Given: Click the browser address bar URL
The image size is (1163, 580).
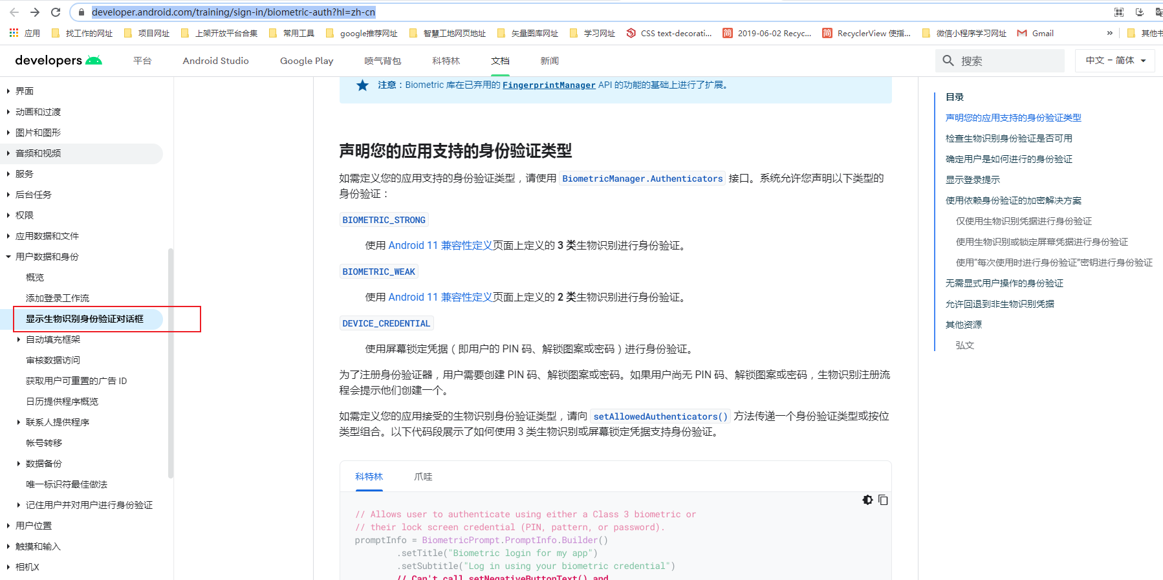Looking at the screenshot, I should coord(234,12).
